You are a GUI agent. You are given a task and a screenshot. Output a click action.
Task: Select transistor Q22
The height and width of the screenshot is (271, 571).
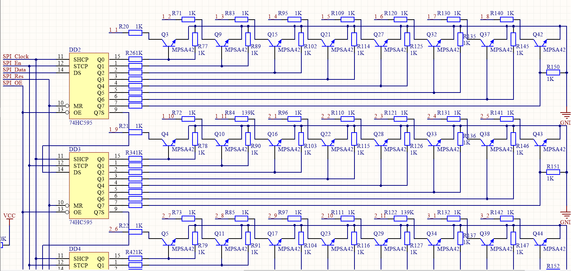[329, 142]
